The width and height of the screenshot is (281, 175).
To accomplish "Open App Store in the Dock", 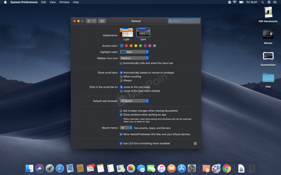I will pyautogui.click(x=182, y=168).
